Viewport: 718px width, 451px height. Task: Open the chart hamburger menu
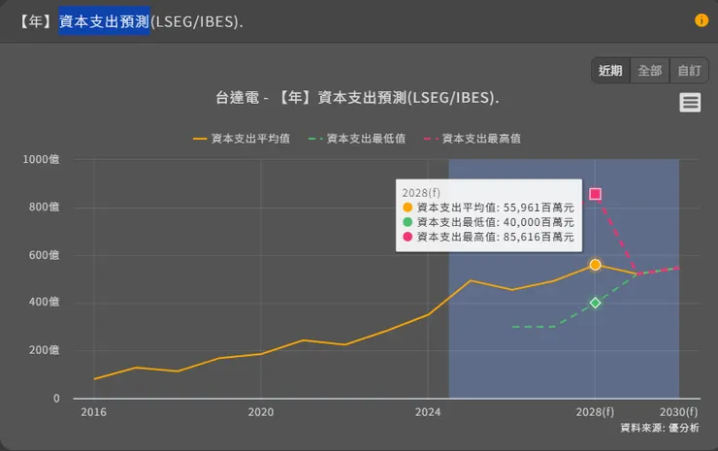point(690,103)
